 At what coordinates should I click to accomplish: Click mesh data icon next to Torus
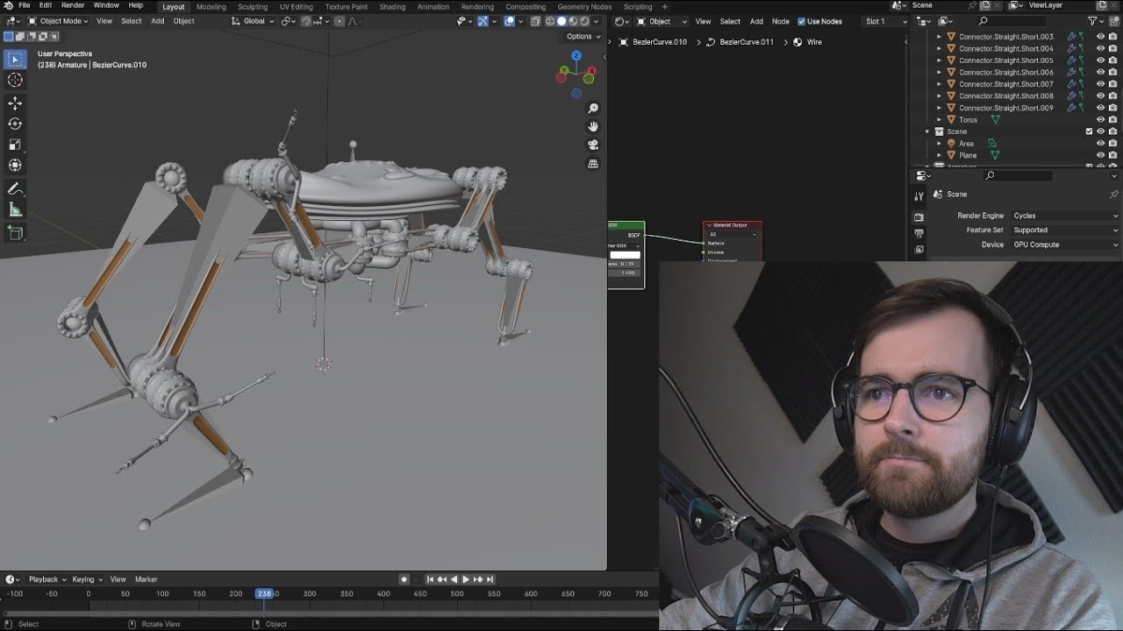[x=996, y=120]
